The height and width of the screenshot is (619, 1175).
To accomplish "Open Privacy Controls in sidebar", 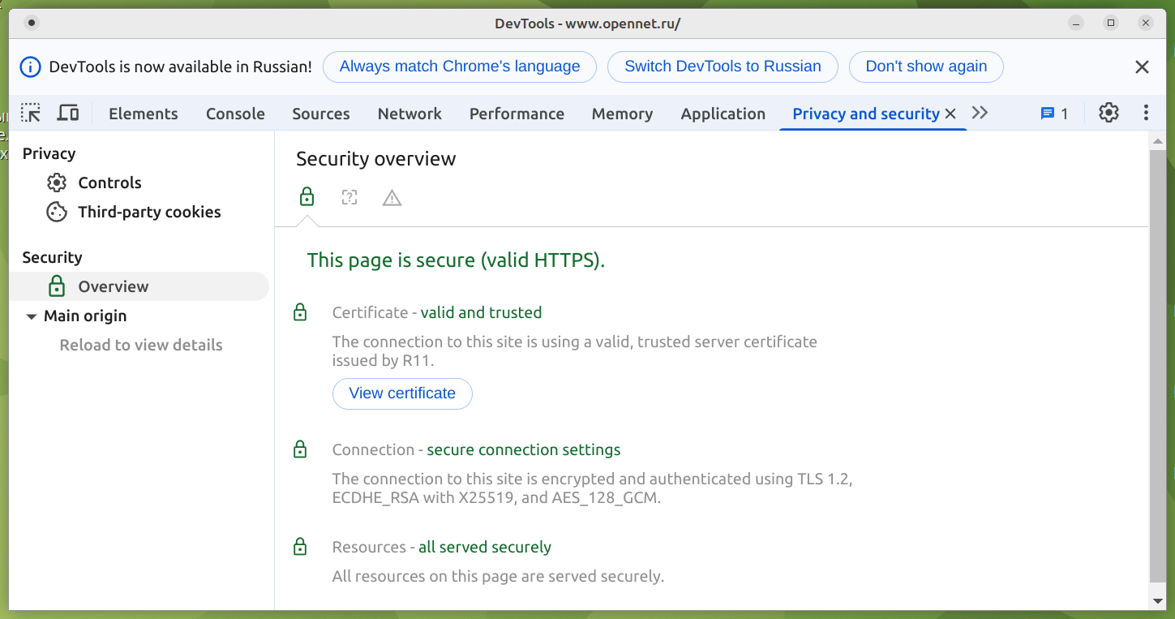I will [109, 183].
